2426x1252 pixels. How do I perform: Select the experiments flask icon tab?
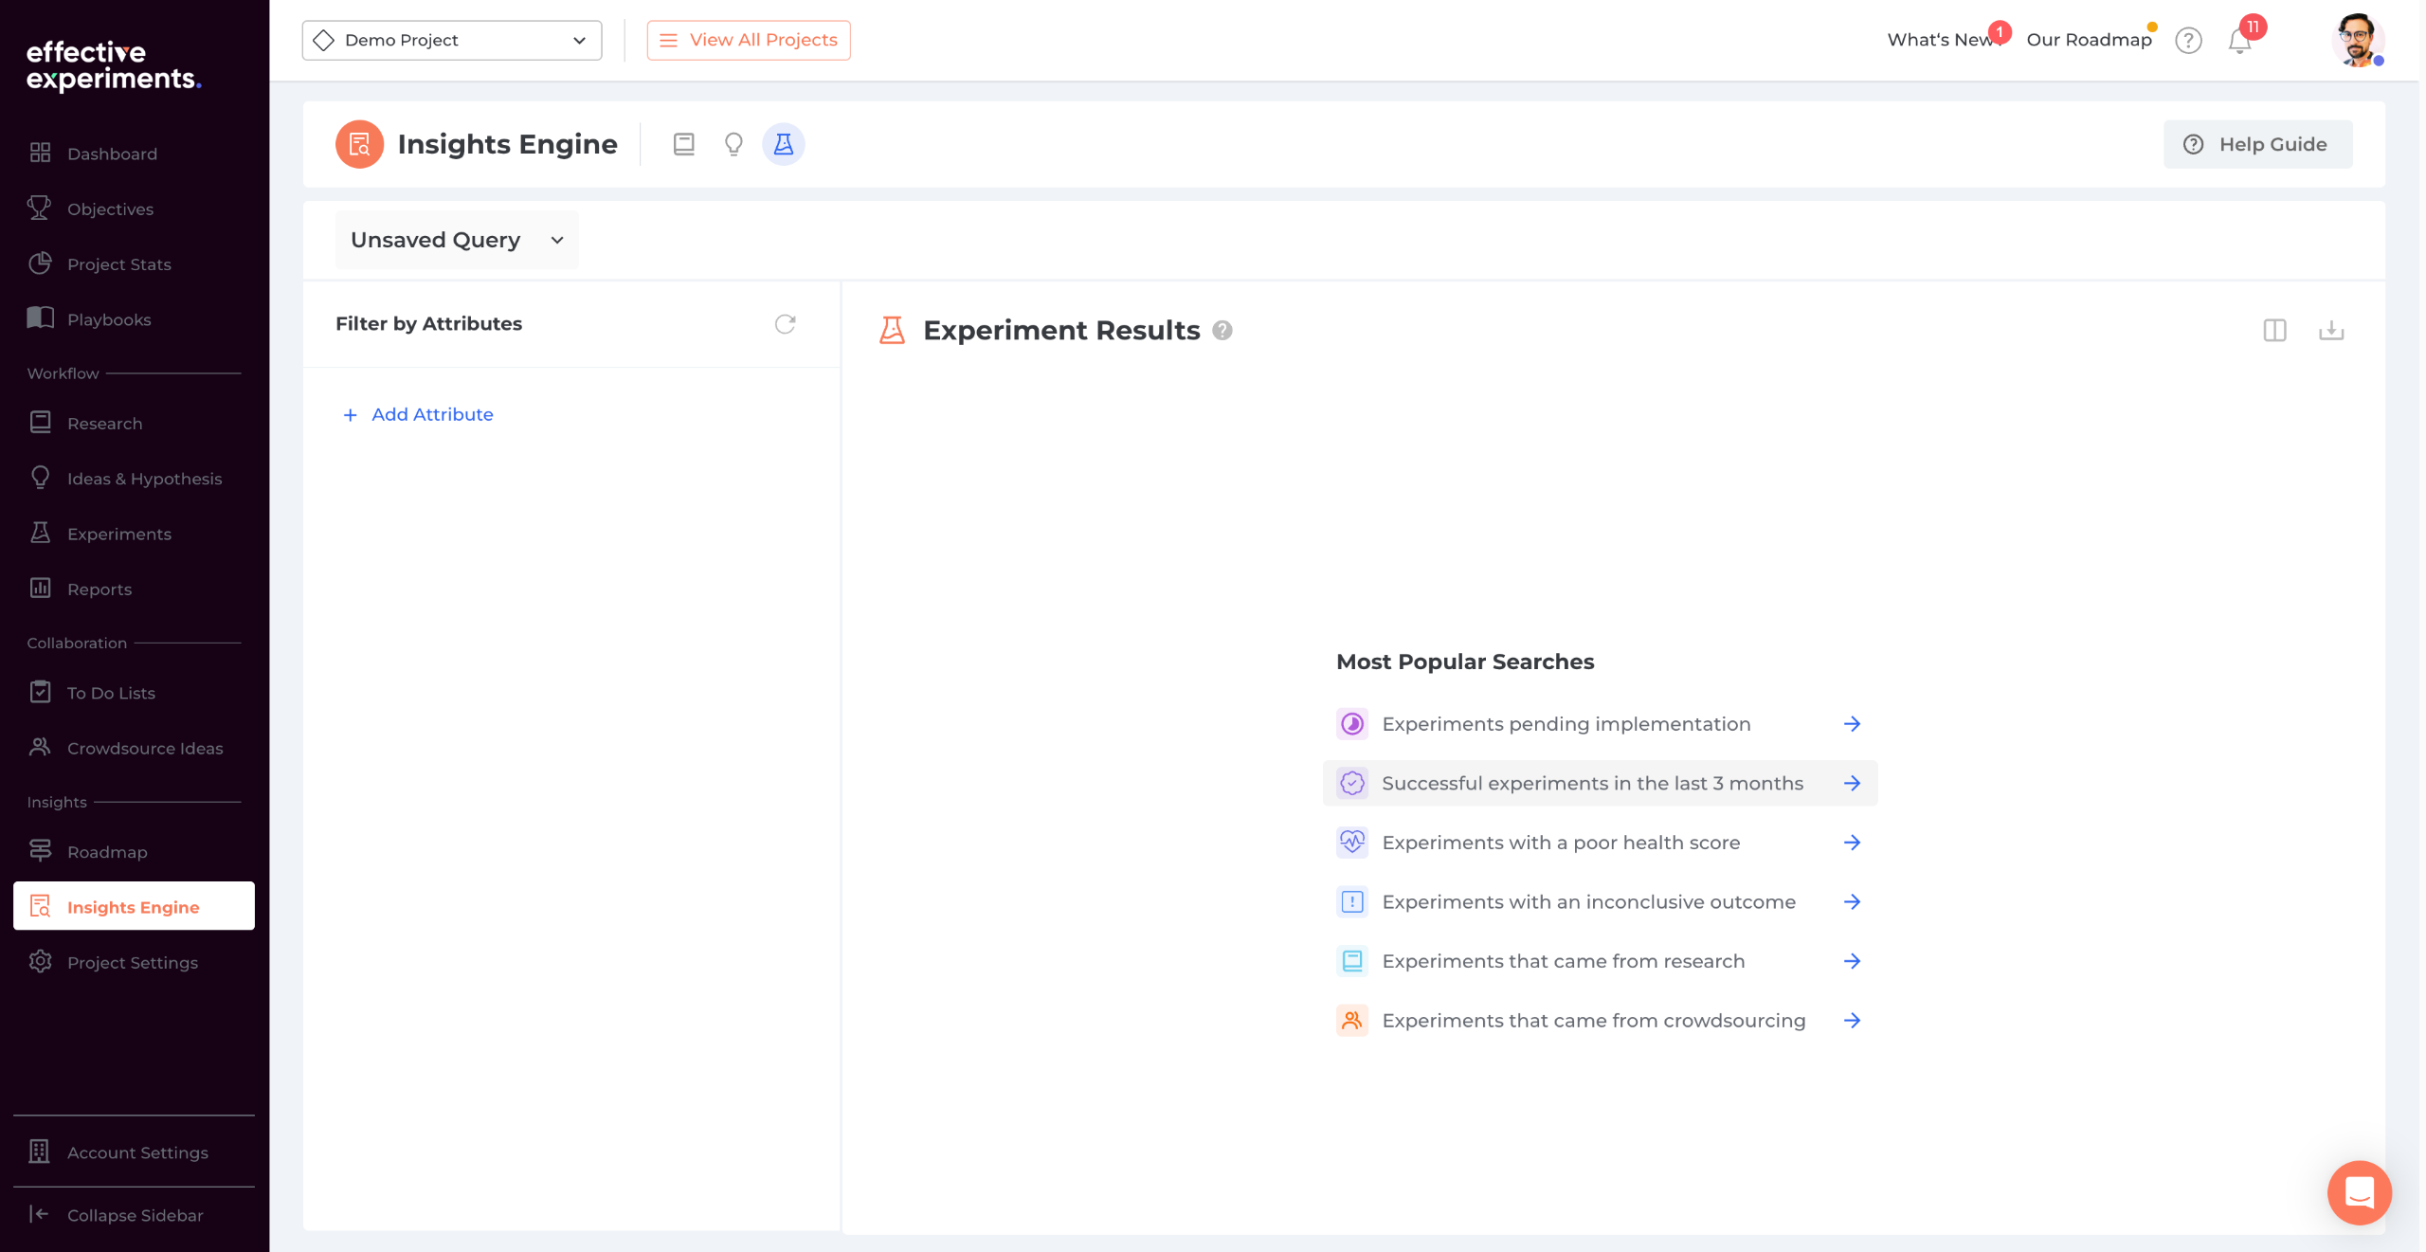point(784,144)
